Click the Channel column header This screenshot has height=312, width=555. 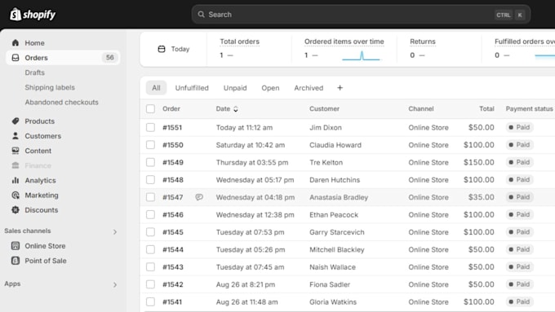point(421,109)
